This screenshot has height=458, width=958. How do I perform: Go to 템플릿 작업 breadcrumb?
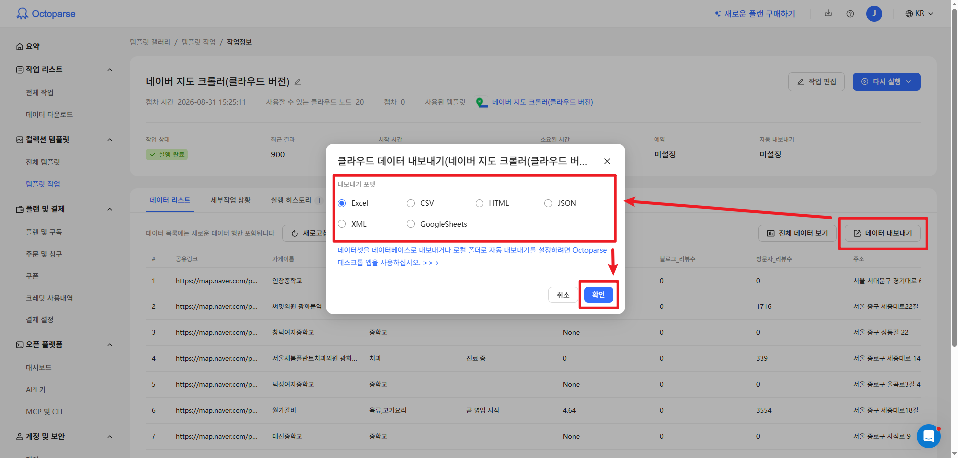pyautogui.click(x=198, y=42)
